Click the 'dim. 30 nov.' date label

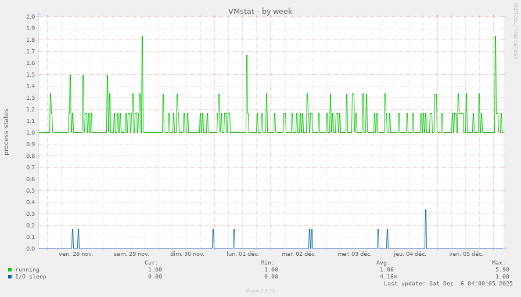pos(187,254)
